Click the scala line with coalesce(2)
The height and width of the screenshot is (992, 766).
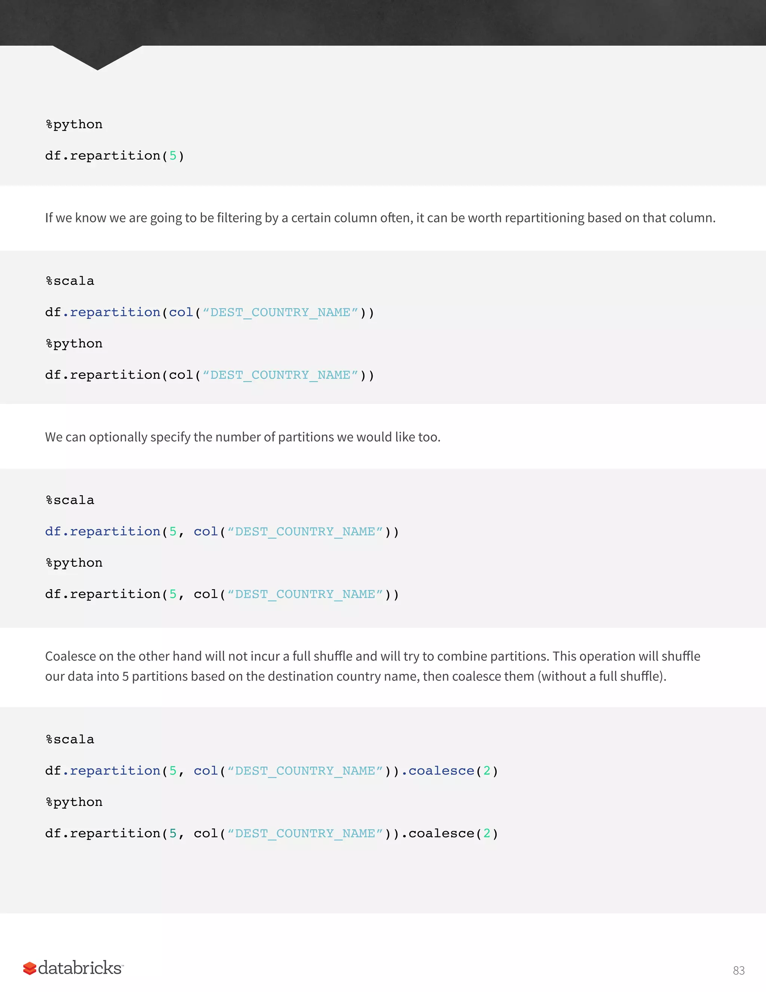(x=272, y=771)
